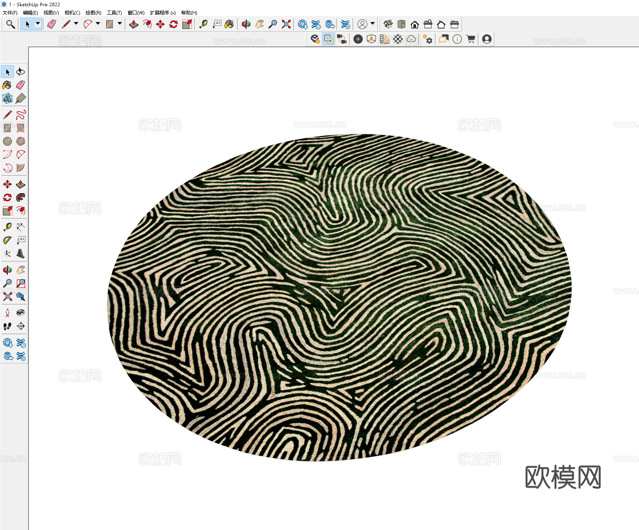Open the 编辑(E) menu
This screenshot has height=530, width=639.
click(30, 13)
